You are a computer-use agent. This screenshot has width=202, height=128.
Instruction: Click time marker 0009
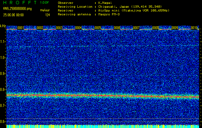(x=175, y=28)
